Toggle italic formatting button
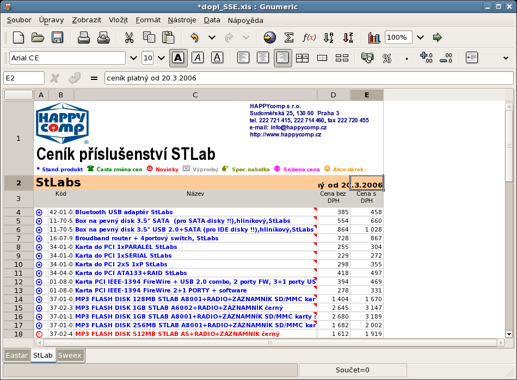This screenshot has width=517, height=380. (x=198, y=58)
